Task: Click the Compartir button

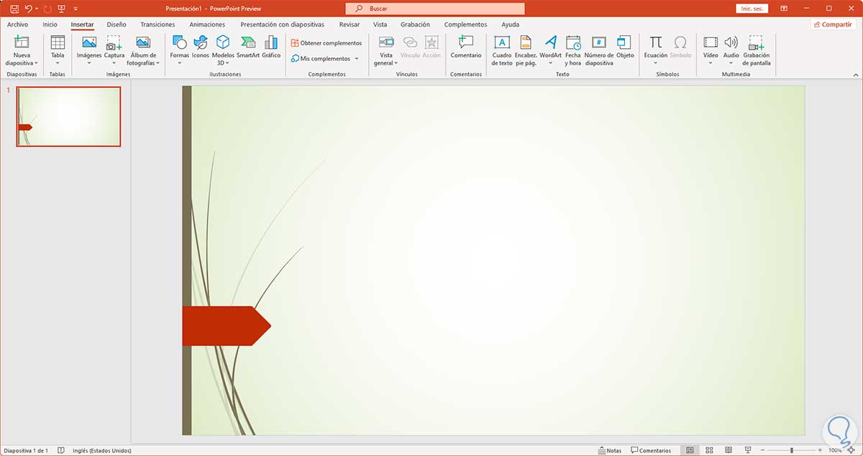Action: click(833, 24)
